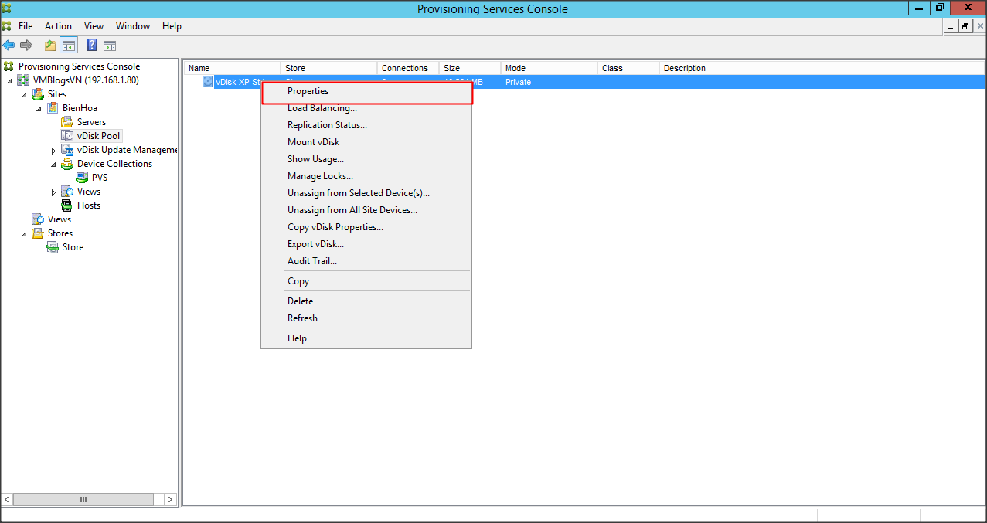Choose Export vDisk from context menu
Viewport: 987px width, 523px height.
coord(315,244)
